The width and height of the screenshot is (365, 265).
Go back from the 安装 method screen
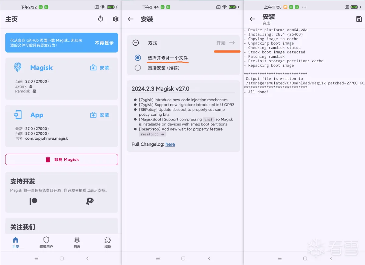[x=131, y=19]
